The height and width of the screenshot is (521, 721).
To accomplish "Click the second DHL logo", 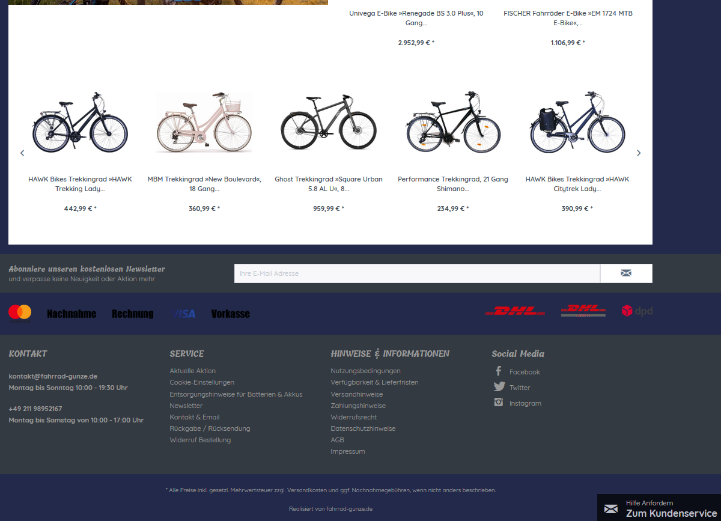I will (583, 311).
